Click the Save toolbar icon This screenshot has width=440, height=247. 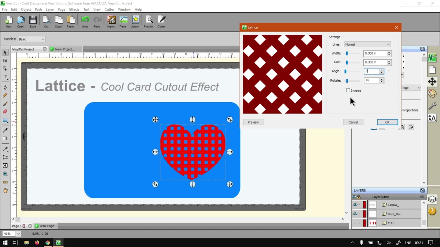[33, 22]
